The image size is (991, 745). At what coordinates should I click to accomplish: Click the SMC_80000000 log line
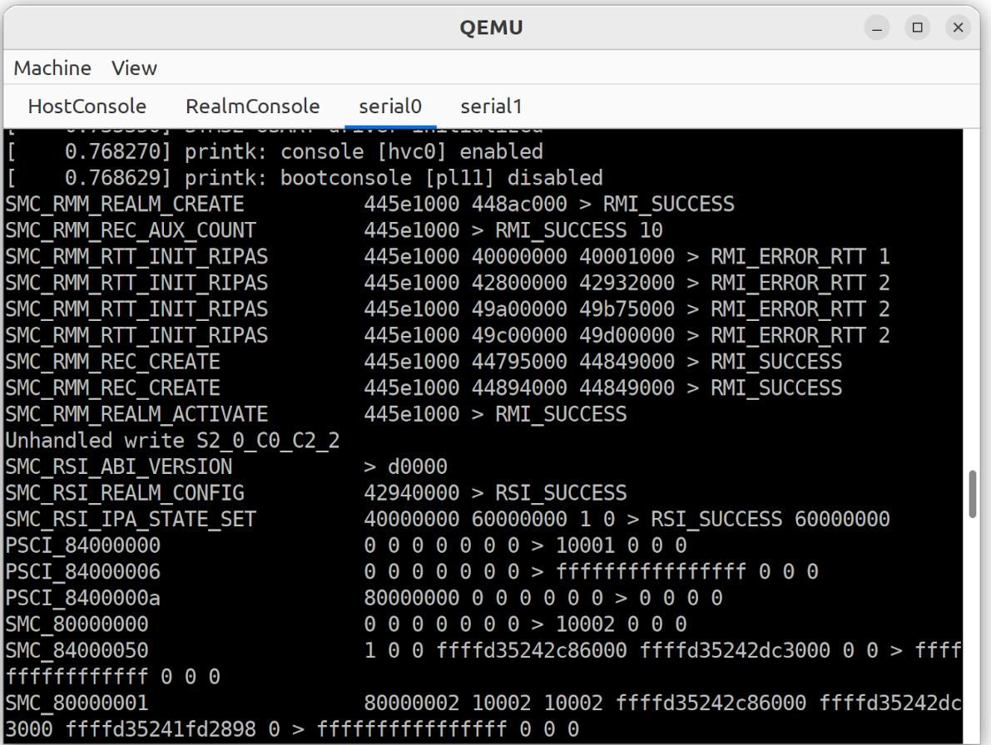click(345, 624)
